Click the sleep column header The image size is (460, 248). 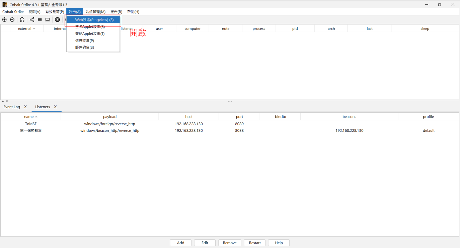(425, 29)
